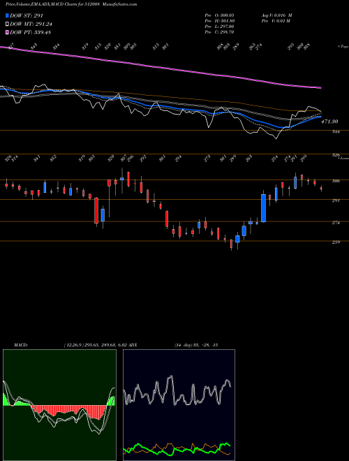Click the 471.30 price label on EMA chart

(329, 122)
